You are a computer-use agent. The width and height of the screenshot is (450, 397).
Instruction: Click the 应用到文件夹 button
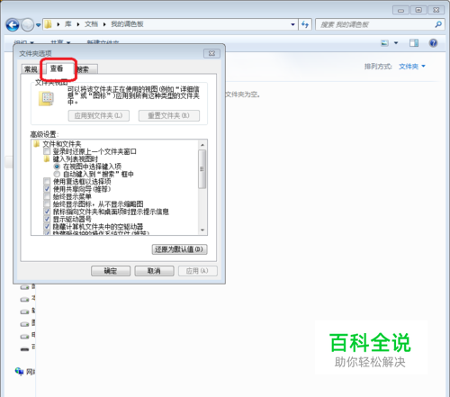[99, 115]
